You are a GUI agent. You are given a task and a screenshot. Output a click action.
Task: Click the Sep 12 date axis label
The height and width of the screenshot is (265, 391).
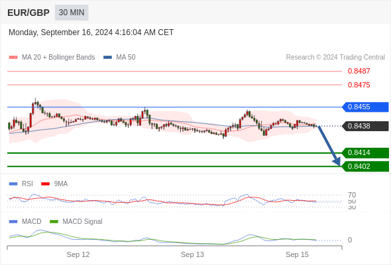tap(78, 254)
